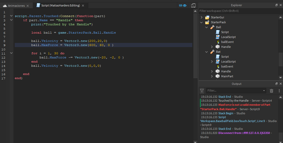Clear output with the trash icon
Image resolution: width=283 pixels, height=143 pixels.
click(271, 91)
